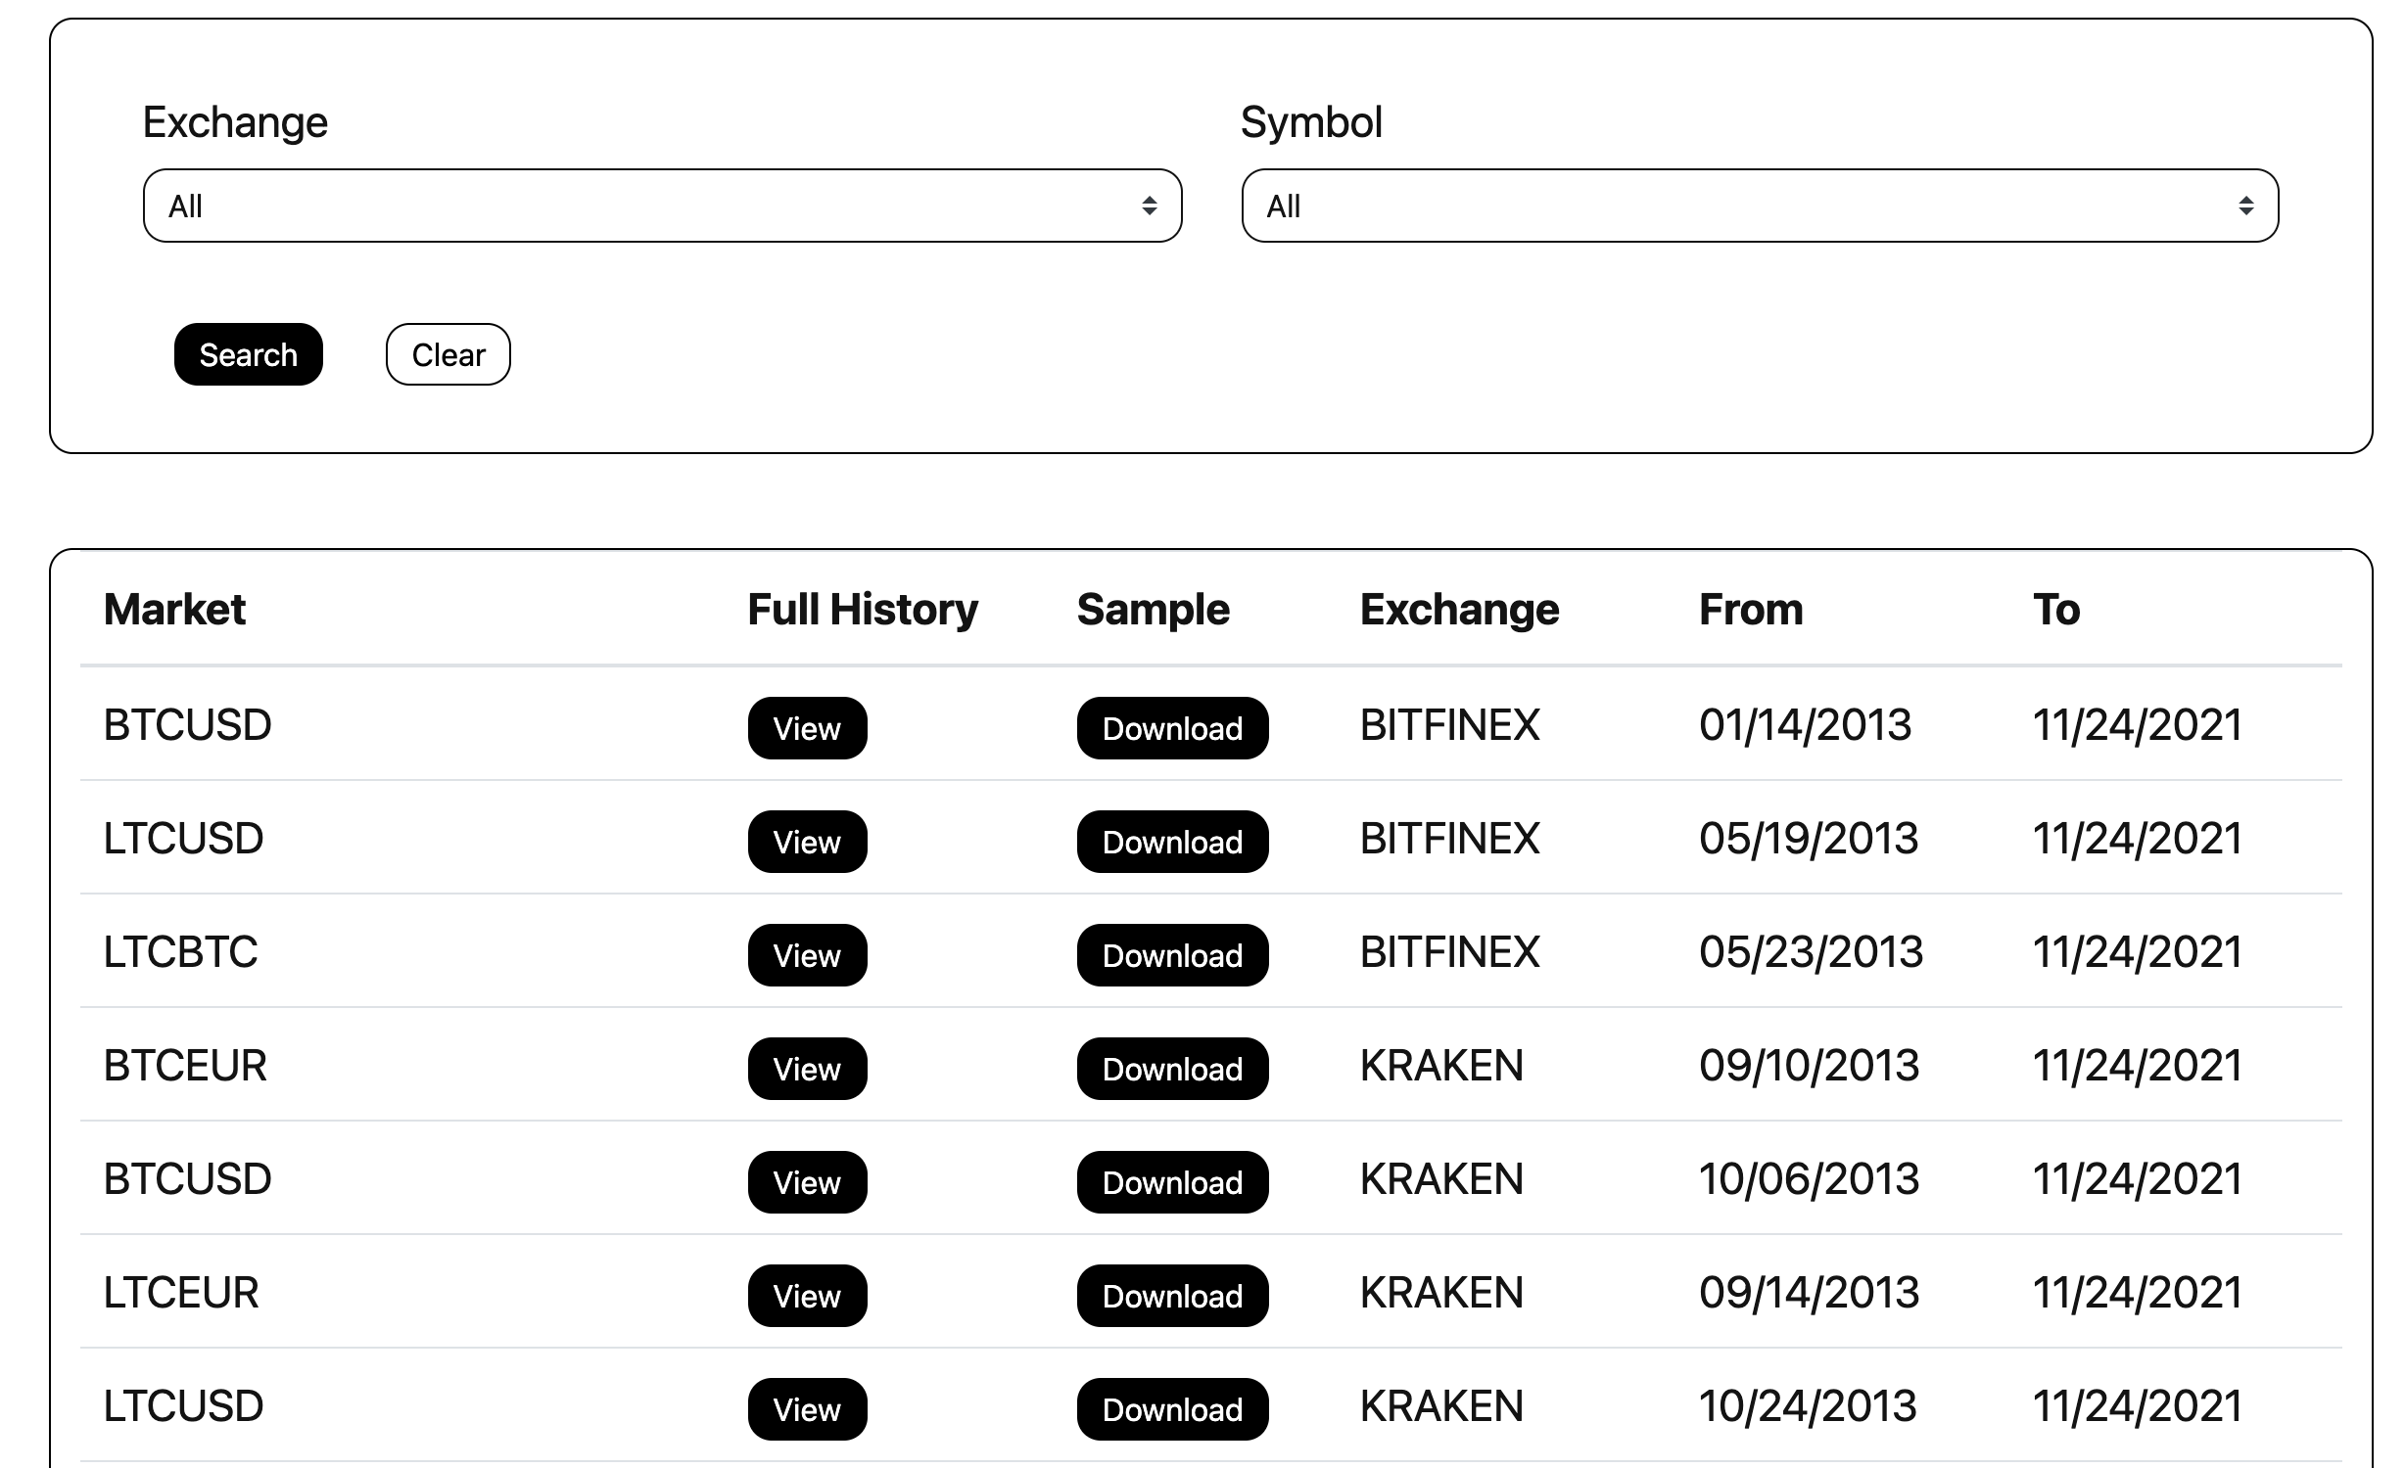Click the Search button
The width and height of the screenshot is (2405, 1468).
[248, 354]
